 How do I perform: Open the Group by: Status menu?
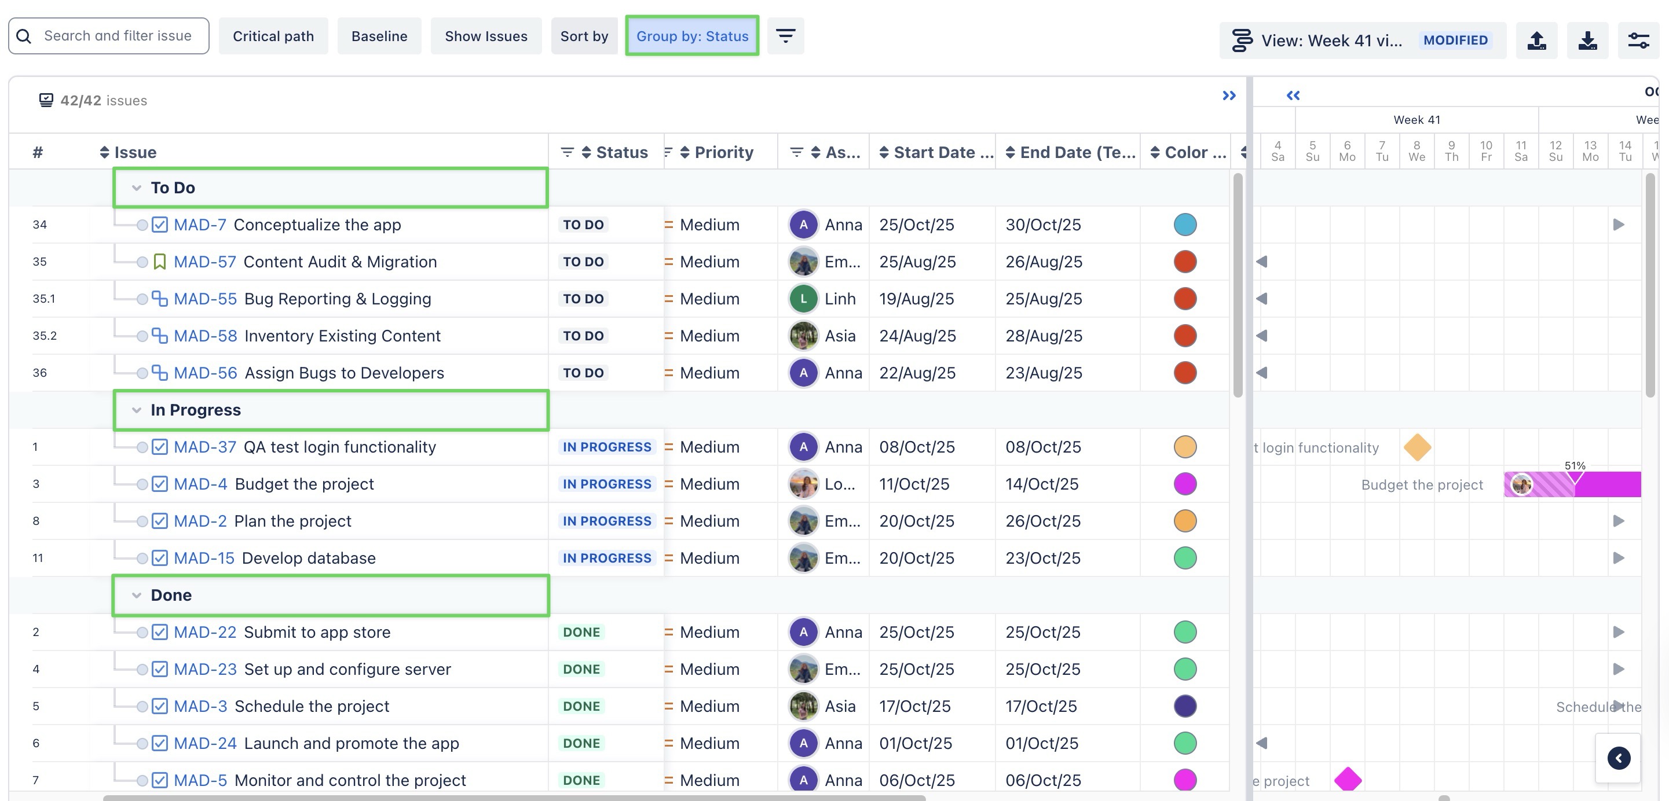click(x=692, y=36)
